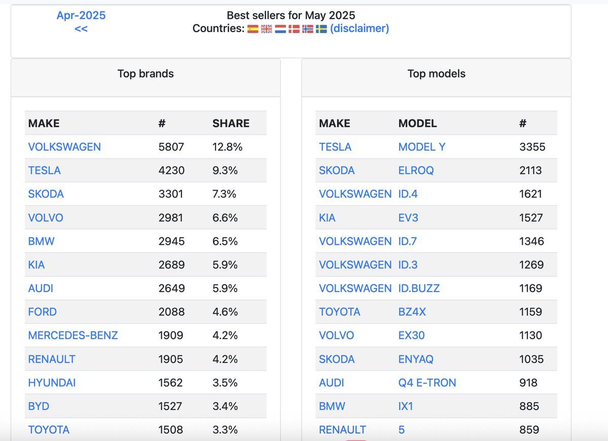Image resolution: width=608 pixels, height=441 pixels.
Task: Click the BZ4X model link
Action: tap(412, 312)
